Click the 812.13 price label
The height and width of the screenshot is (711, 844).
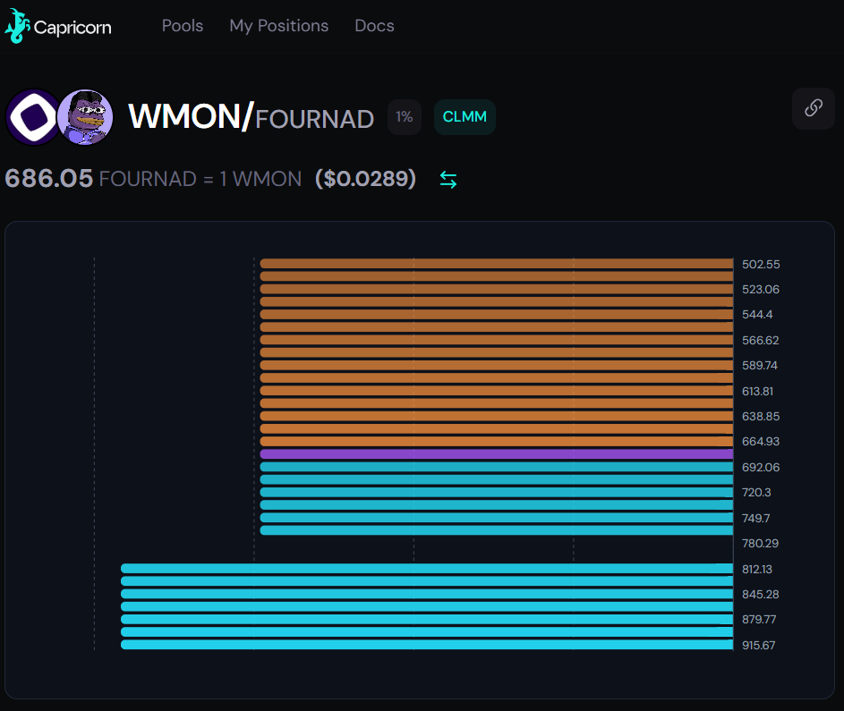(x=757, y=569)
